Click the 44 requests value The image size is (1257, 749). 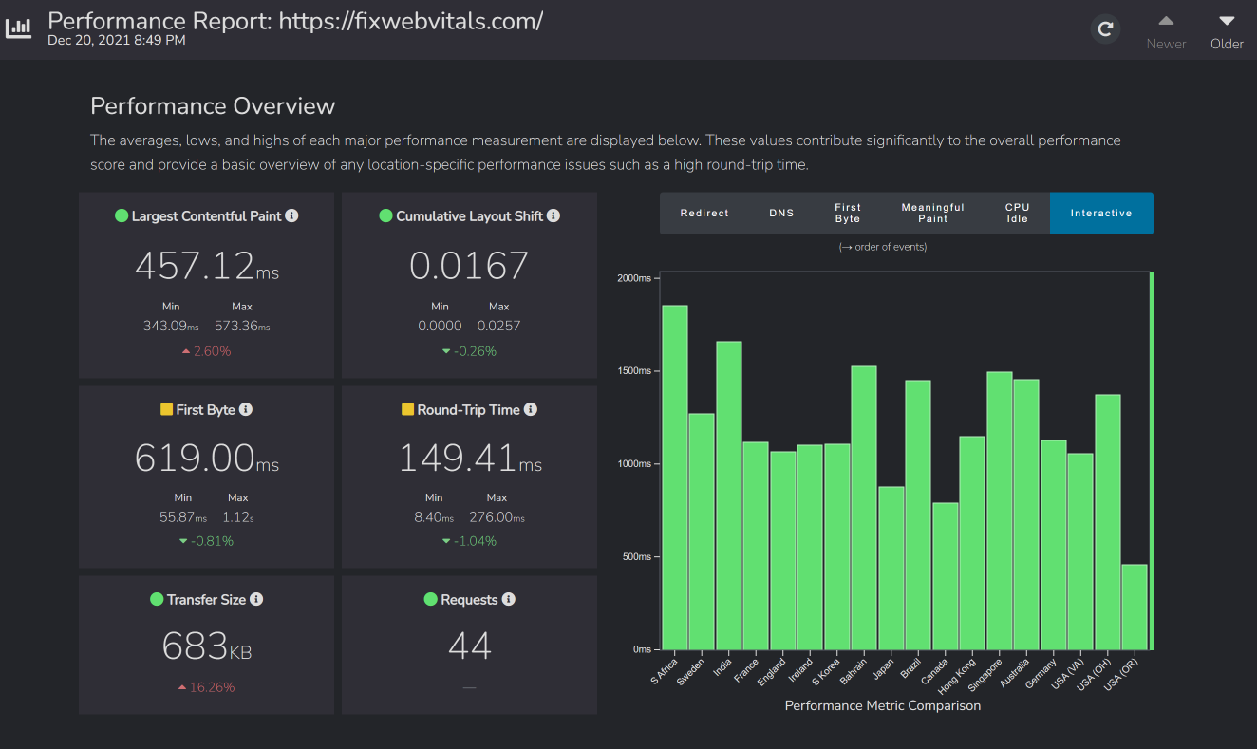[470, 646]
